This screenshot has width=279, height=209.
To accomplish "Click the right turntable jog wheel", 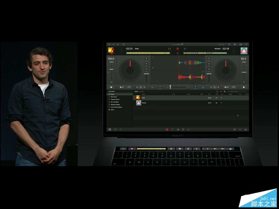I will click(226, 70).
